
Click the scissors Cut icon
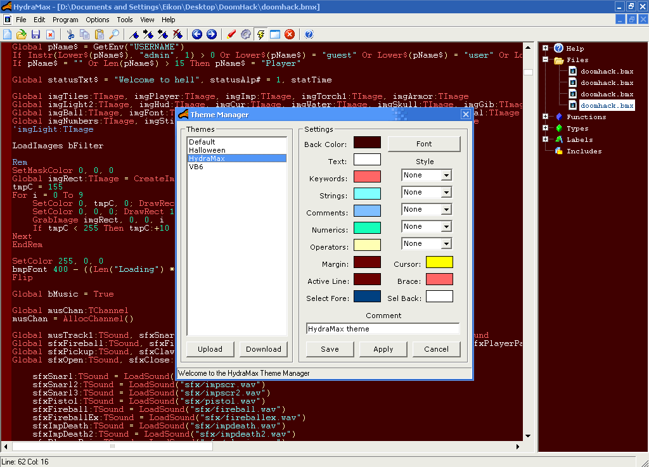click(70, 34)
